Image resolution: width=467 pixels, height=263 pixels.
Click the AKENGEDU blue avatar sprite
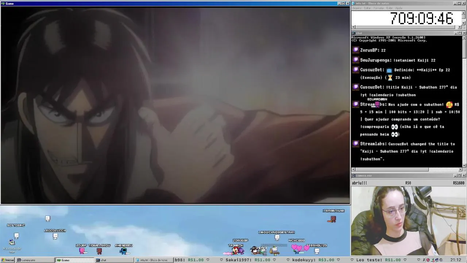coord(123,251)
